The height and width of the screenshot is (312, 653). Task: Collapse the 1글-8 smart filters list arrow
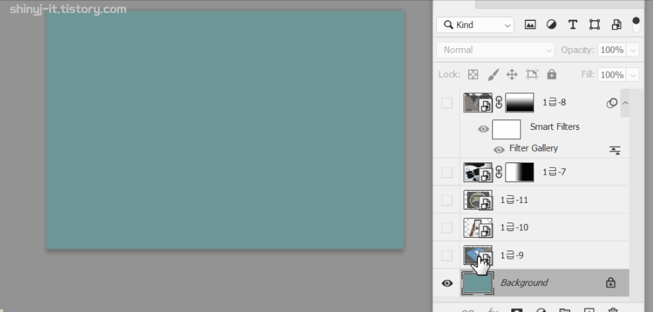(625, 102)
